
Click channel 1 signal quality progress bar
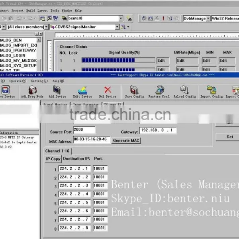point(118,60)
